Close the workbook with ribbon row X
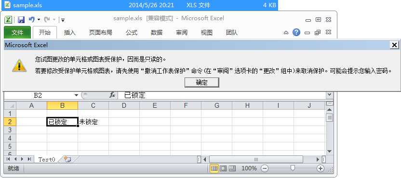Screen dimensions: 401x178 coord(328,32)
